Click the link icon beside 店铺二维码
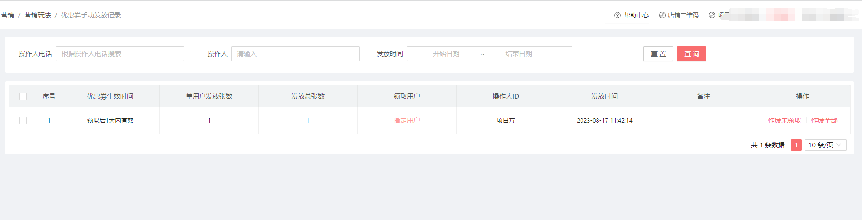 (662, 15)
